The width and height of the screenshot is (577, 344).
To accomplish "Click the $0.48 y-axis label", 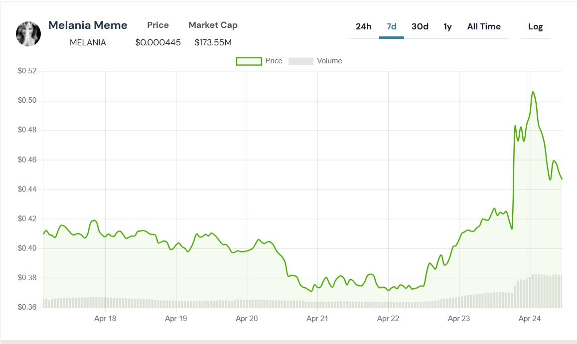I will click(27, 130).
